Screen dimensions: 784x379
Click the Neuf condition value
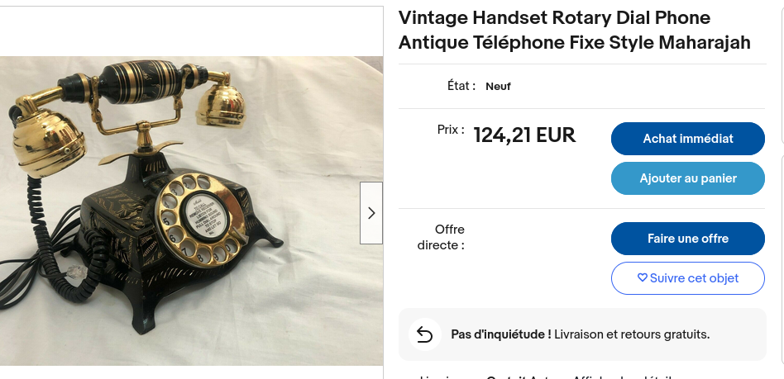tap(498, 87)
